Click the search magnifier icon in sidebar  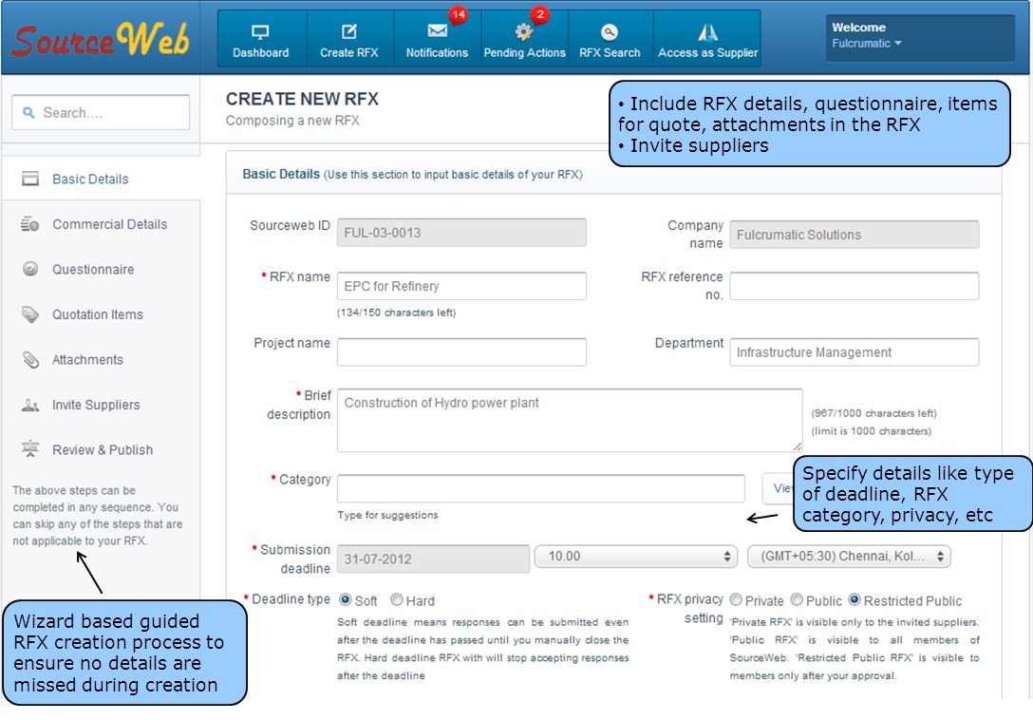tap(28, 113)
